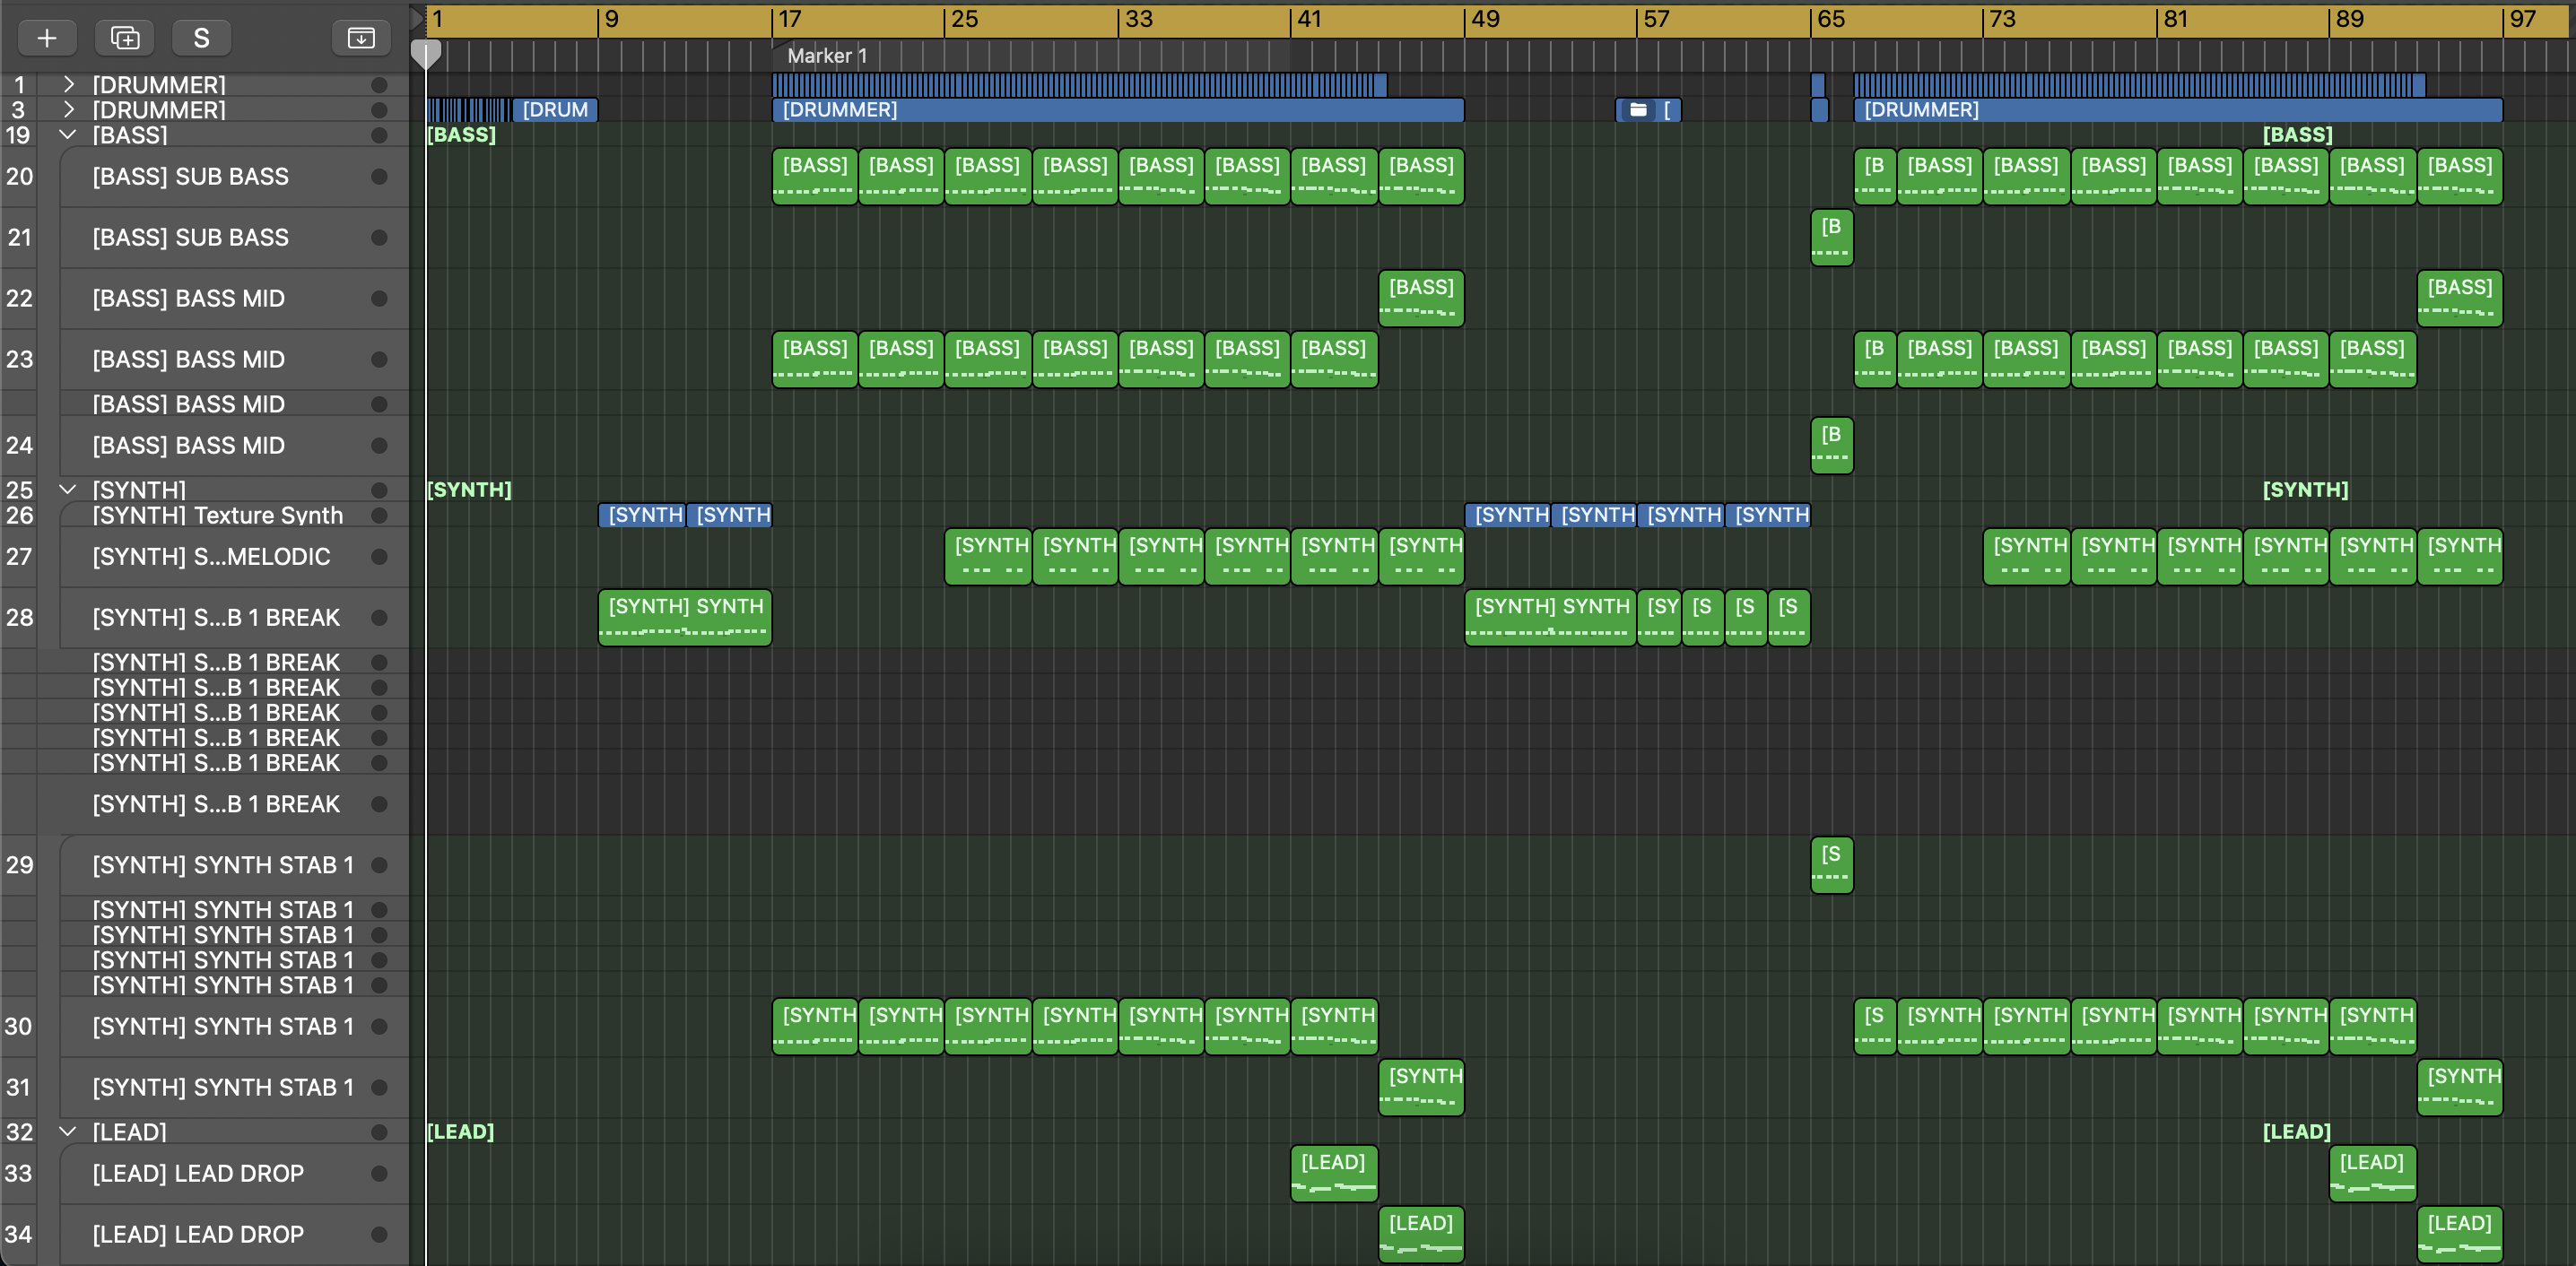Expand the first [DRUMMER] track stack
This screenshot has width=2576, height=1266.
point(69,85)
